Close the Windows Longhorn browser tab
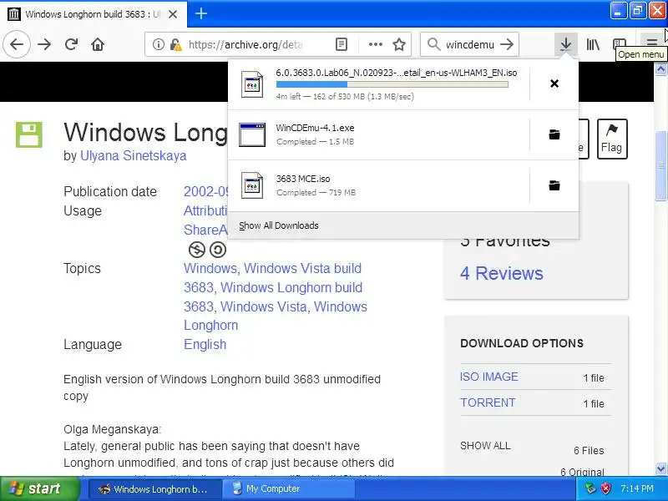 (x=173, y=14)
